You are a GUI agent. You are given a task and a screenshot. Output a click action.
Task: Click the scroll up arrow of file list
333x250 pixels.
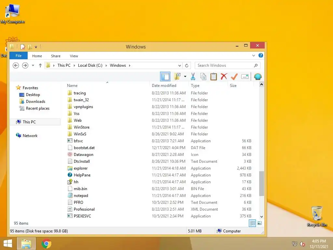tap(262, 84)
